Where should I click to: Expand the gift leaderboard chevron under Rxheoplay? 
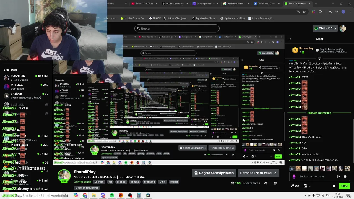pos(319,59)
